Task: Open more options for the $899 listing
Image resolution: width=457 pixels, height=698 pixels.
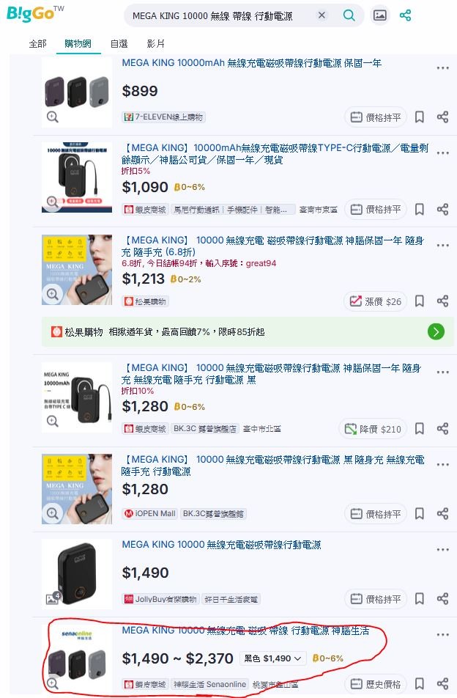Action: point(443,68)
